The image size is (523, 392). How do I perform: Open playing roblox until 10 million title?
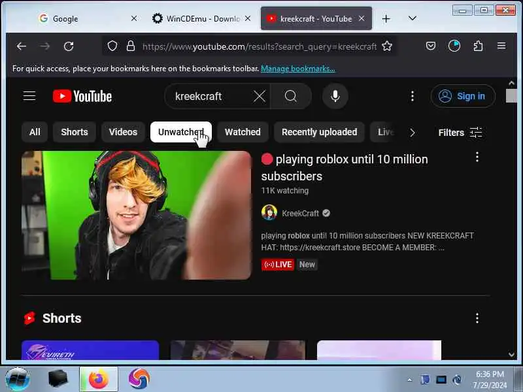click(345, 168)
